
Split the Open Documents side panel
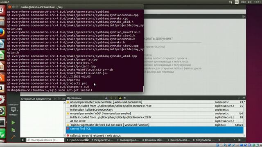tap(59, 99)
